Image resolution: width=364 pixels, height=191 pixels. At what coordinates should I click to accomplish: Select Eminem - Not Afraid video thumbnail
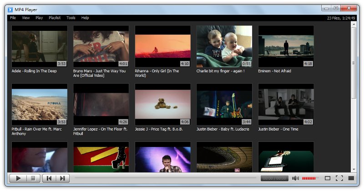[x=286, y=46]
